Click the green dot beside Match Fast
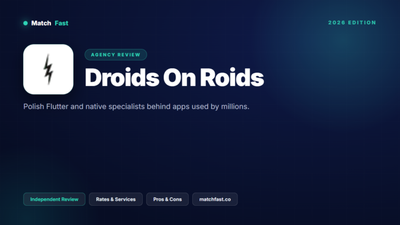 click(x=26, y=23)
